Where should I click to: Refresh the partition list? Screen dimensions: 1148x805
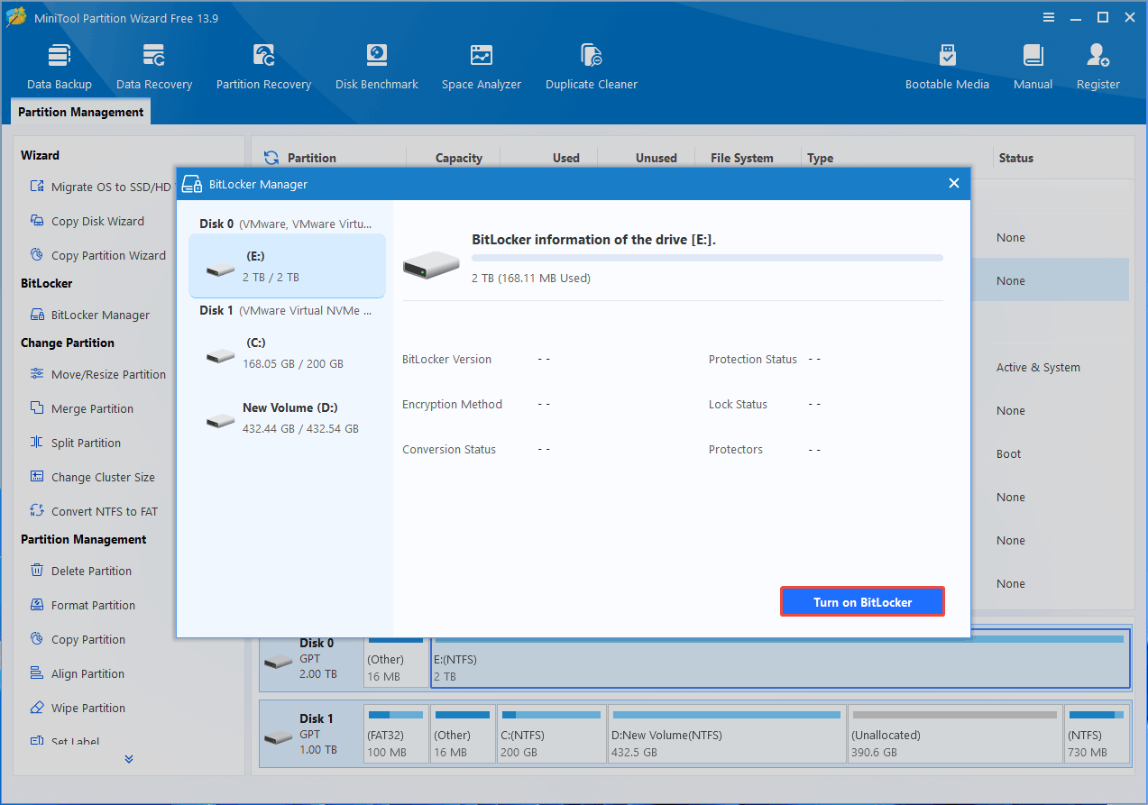pyautogui.click(x=271, y=158)
